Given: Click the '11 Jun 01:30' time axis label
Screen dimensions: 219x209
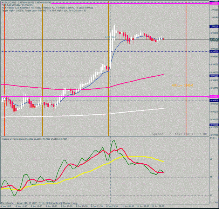Looking at the screenshot, I should coord(128,207).
